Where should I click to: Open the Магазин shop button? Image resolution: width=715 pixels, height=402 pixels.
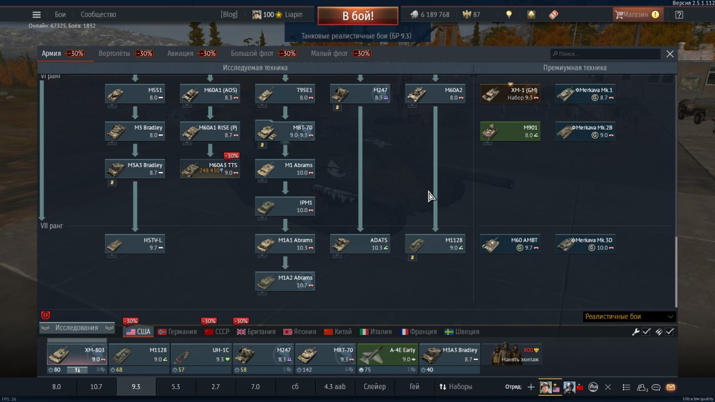[x=637, y=15]
